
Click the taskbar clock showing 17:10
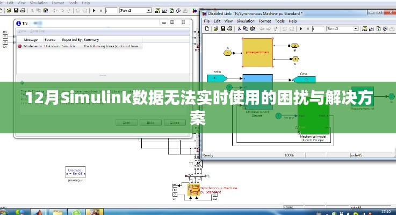point(386,211)
